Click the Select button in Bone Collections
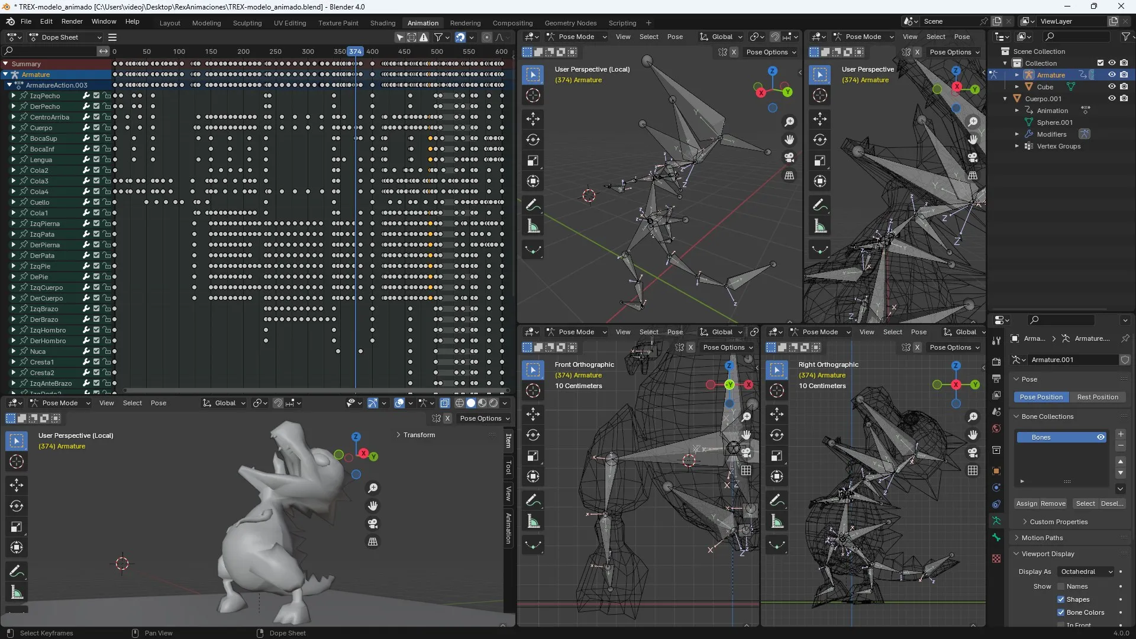 point(1085,504)
